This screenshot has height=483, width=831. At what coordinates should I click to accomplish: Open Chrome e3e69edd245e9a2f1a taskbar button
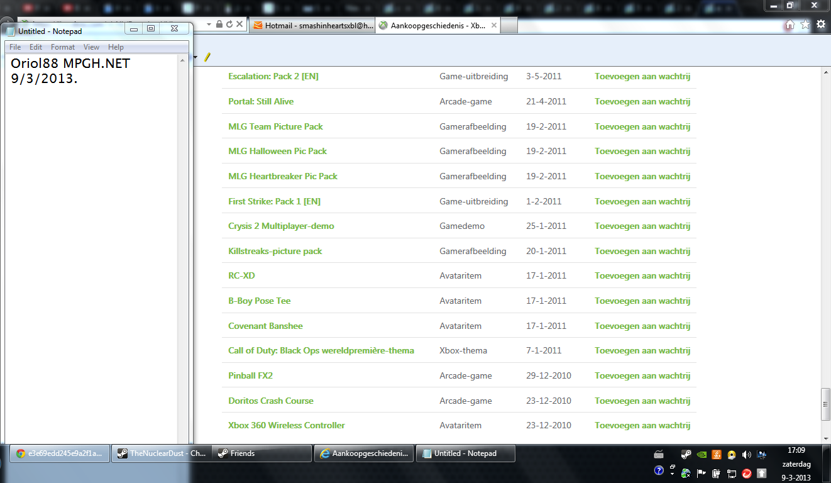click(x=59, y=453)
